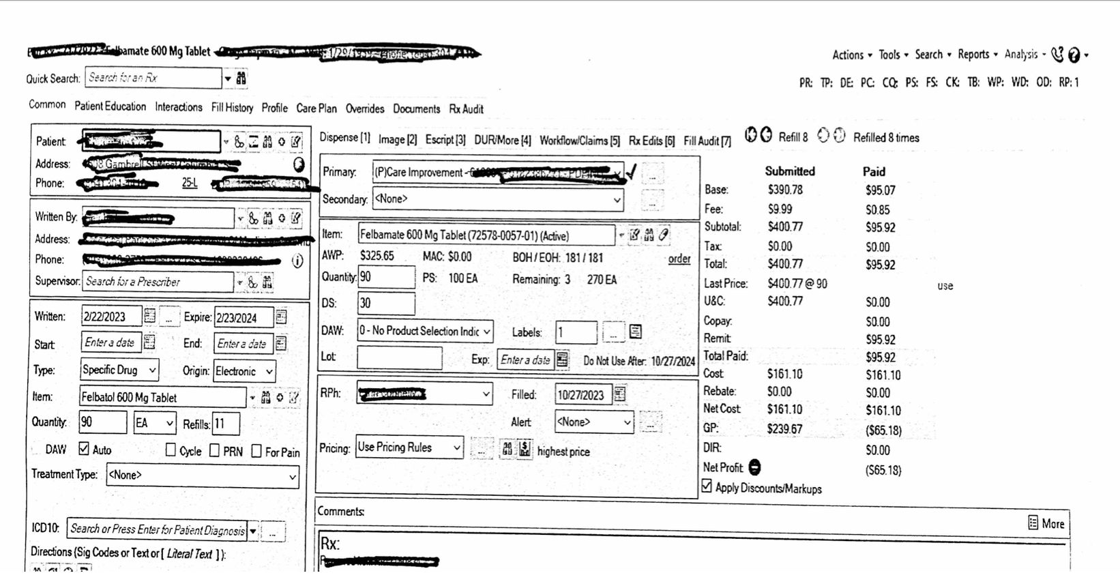Click the pill icon beside dispensed item

click(x=663, y=235)
